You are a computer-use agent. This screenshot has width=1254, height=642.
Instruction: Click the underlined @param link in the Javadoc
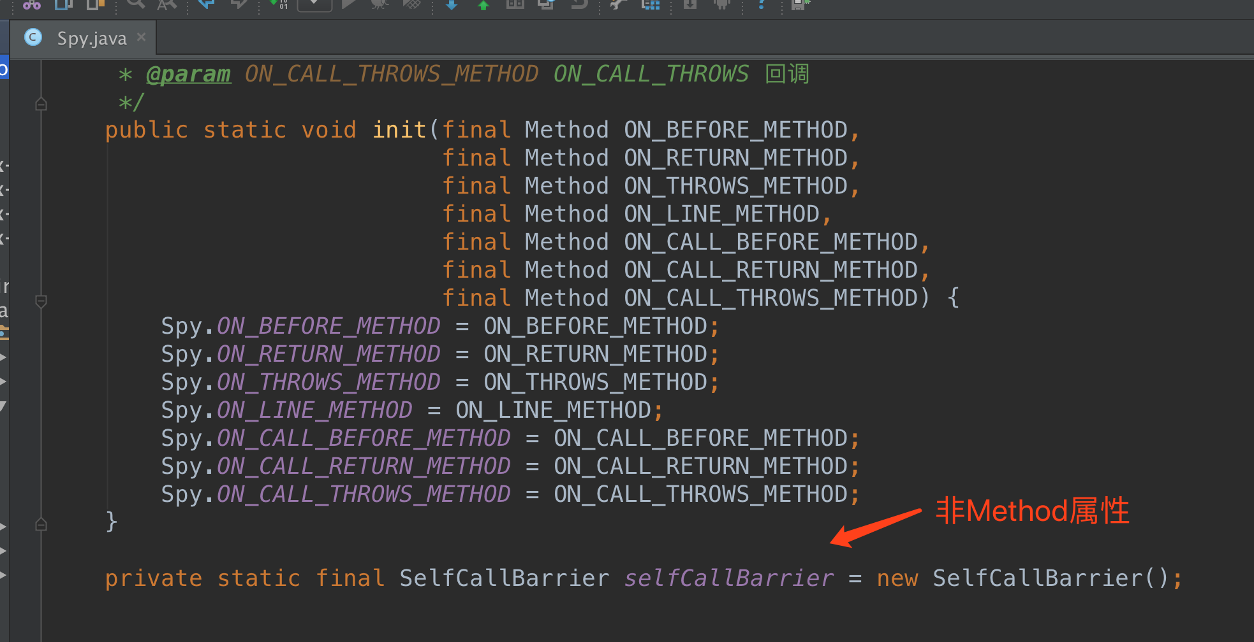click(189, 74)
